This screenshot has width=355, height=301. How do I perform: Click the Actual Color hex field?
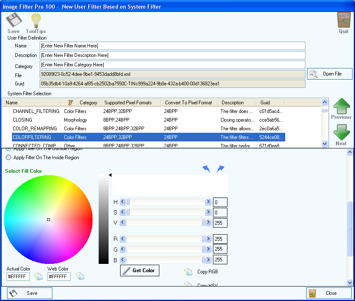pos(18,277)
